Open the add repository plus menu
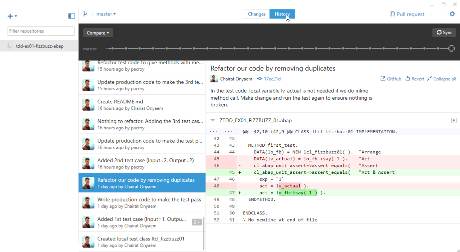The image size is (460, 252). click(12, 16)
